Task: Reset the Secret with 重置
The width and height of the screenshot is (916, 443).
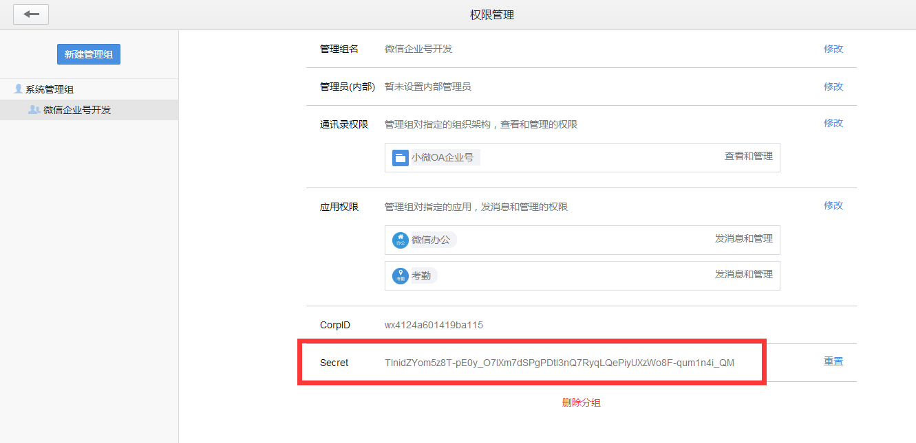Action: 833,361
